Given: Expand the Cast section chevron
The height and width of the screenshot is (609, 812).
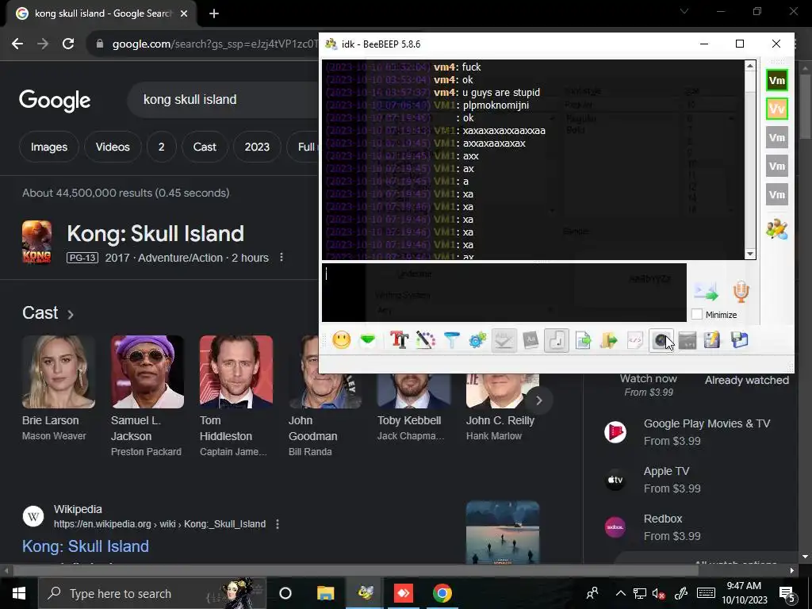Looking at the screenshot, I should click(x=71, y=314).
